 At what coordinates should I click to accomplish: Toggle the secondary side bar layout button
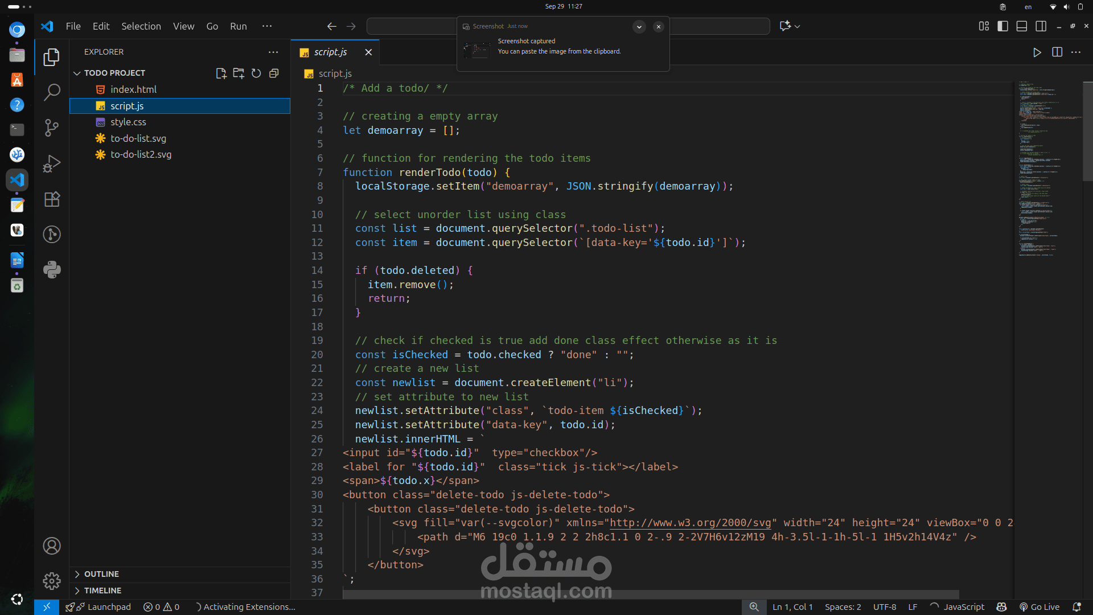pyautogui.click(x=1041, y=26)
